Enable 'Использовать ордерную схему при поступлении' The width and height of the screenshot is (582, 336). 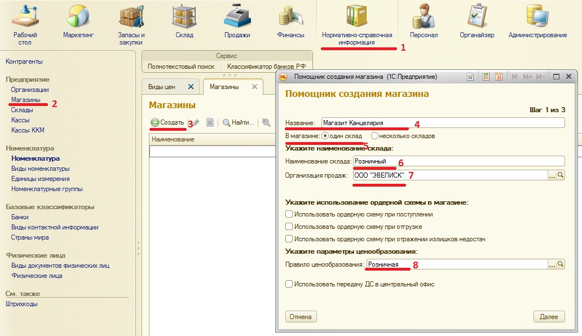tap(289, 214)
